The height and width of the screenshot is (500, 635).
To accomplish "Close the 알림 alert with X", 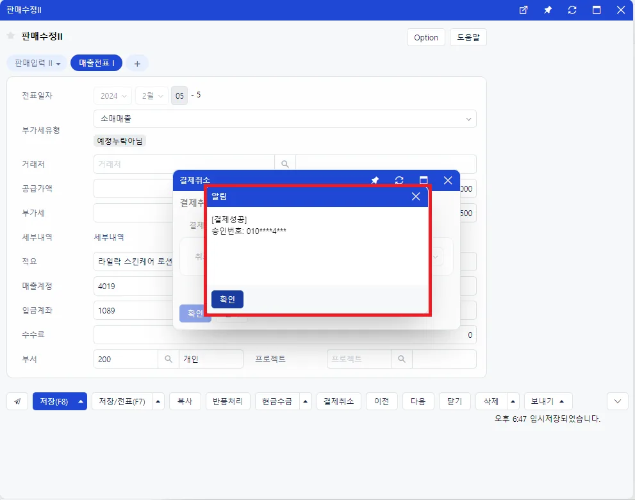I will coord(416,197).
